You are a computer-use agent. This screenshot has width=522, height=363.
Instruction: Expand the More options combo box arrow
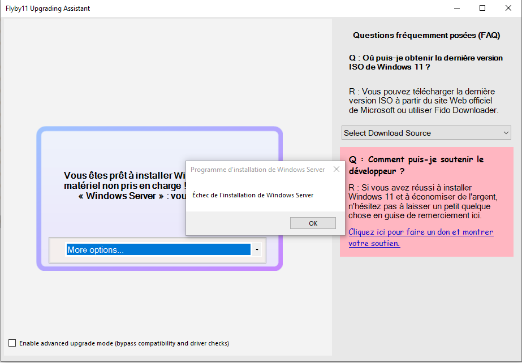coord(257,249)
